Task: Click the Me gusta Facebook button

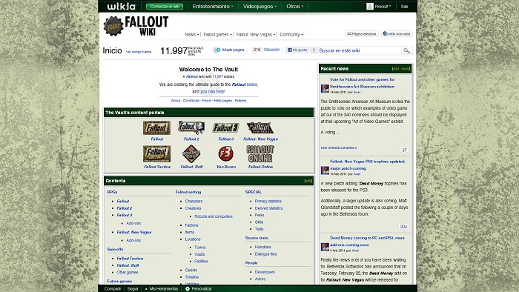Action: tap(297, 50)
